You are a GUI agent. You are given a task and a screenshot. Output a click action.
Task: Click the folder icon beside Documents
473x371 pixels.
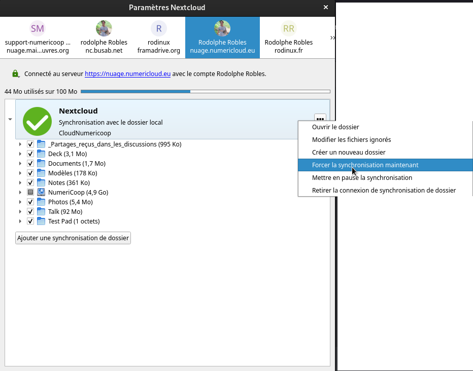(41, 164)
